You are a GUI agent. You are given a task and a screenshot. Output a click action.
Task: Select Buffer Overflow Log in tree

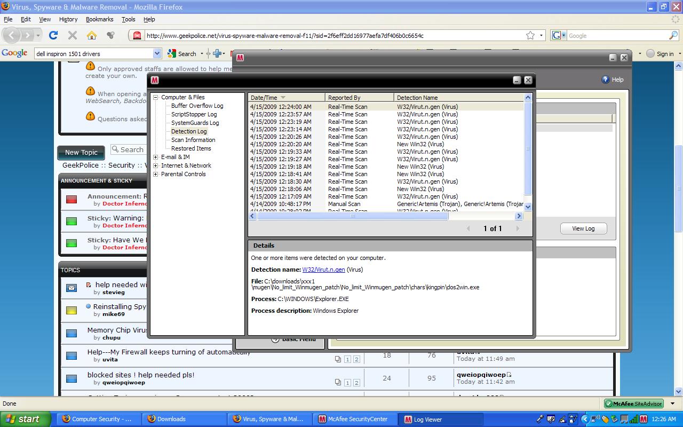tap(197, 106)
